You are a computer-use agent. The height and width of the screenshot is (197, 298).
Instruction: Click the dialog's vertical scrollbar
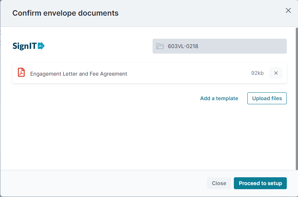[297, 99]
